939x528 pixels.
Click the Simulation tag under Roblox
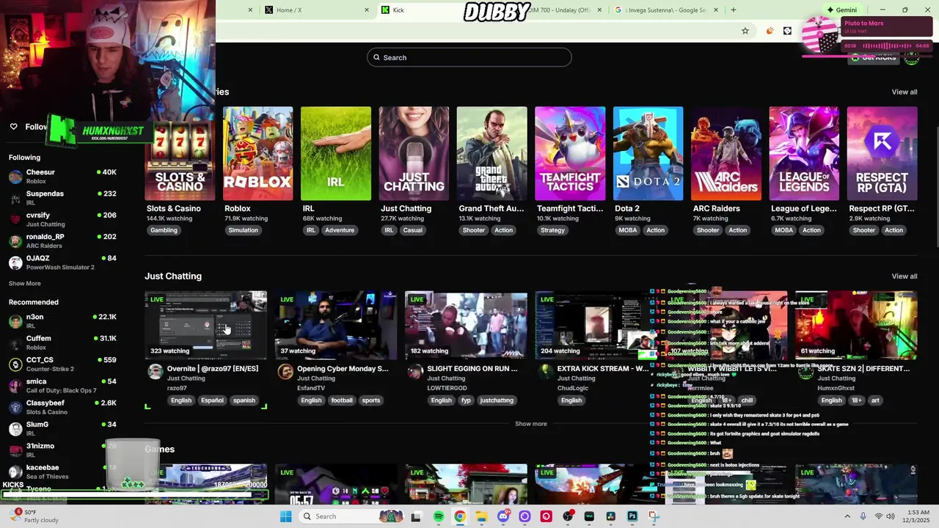point(243,230)
